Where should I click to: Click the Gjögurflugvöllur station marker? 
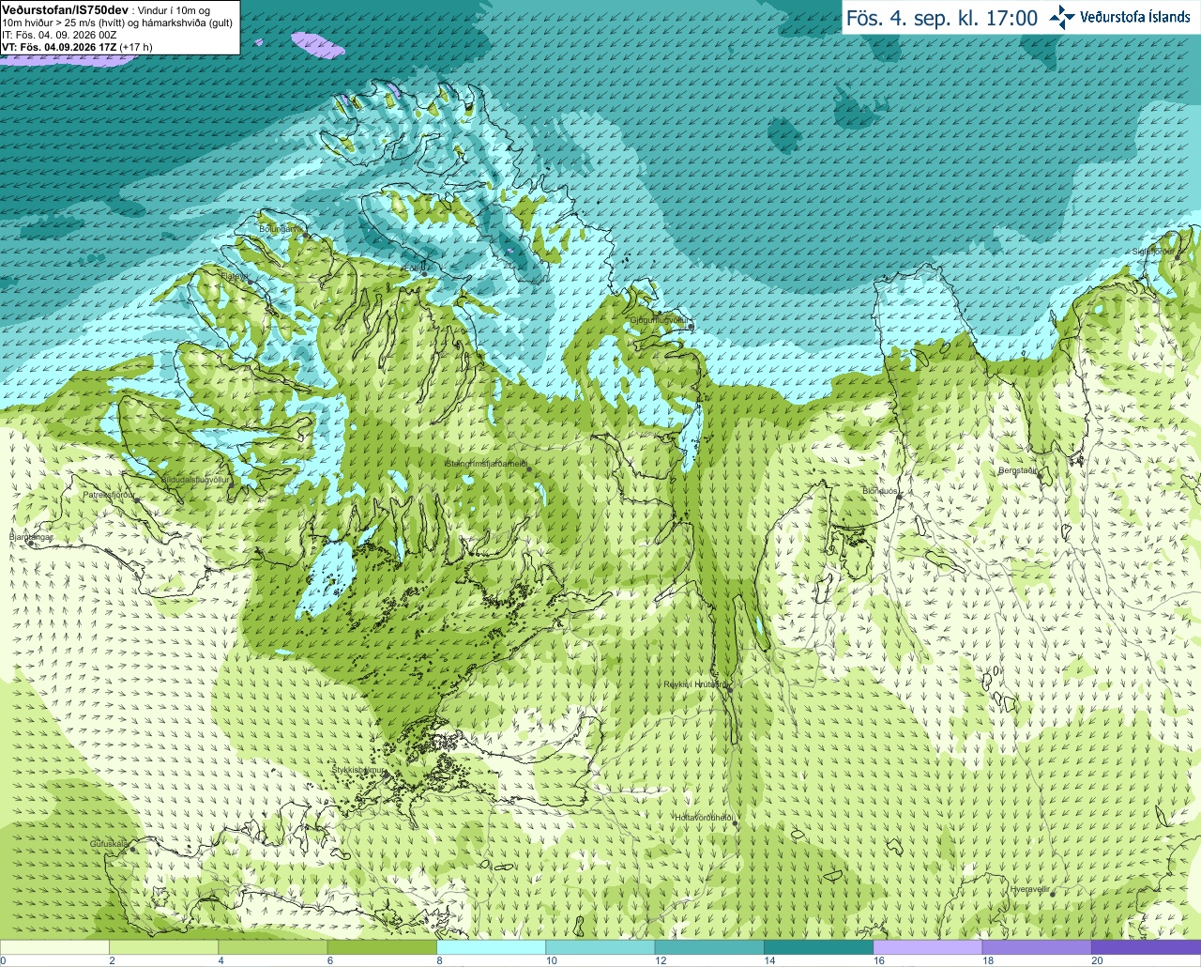(690, 326)
